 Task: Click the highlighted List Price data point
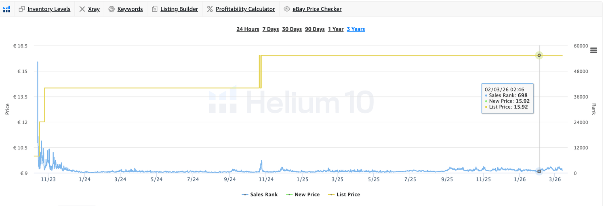pyautogui.click(x=539, y=55)
